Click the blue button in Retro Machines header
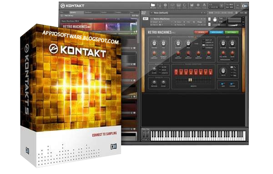The width and height of the screenshot is (273, 174). (x=216, y=32)
